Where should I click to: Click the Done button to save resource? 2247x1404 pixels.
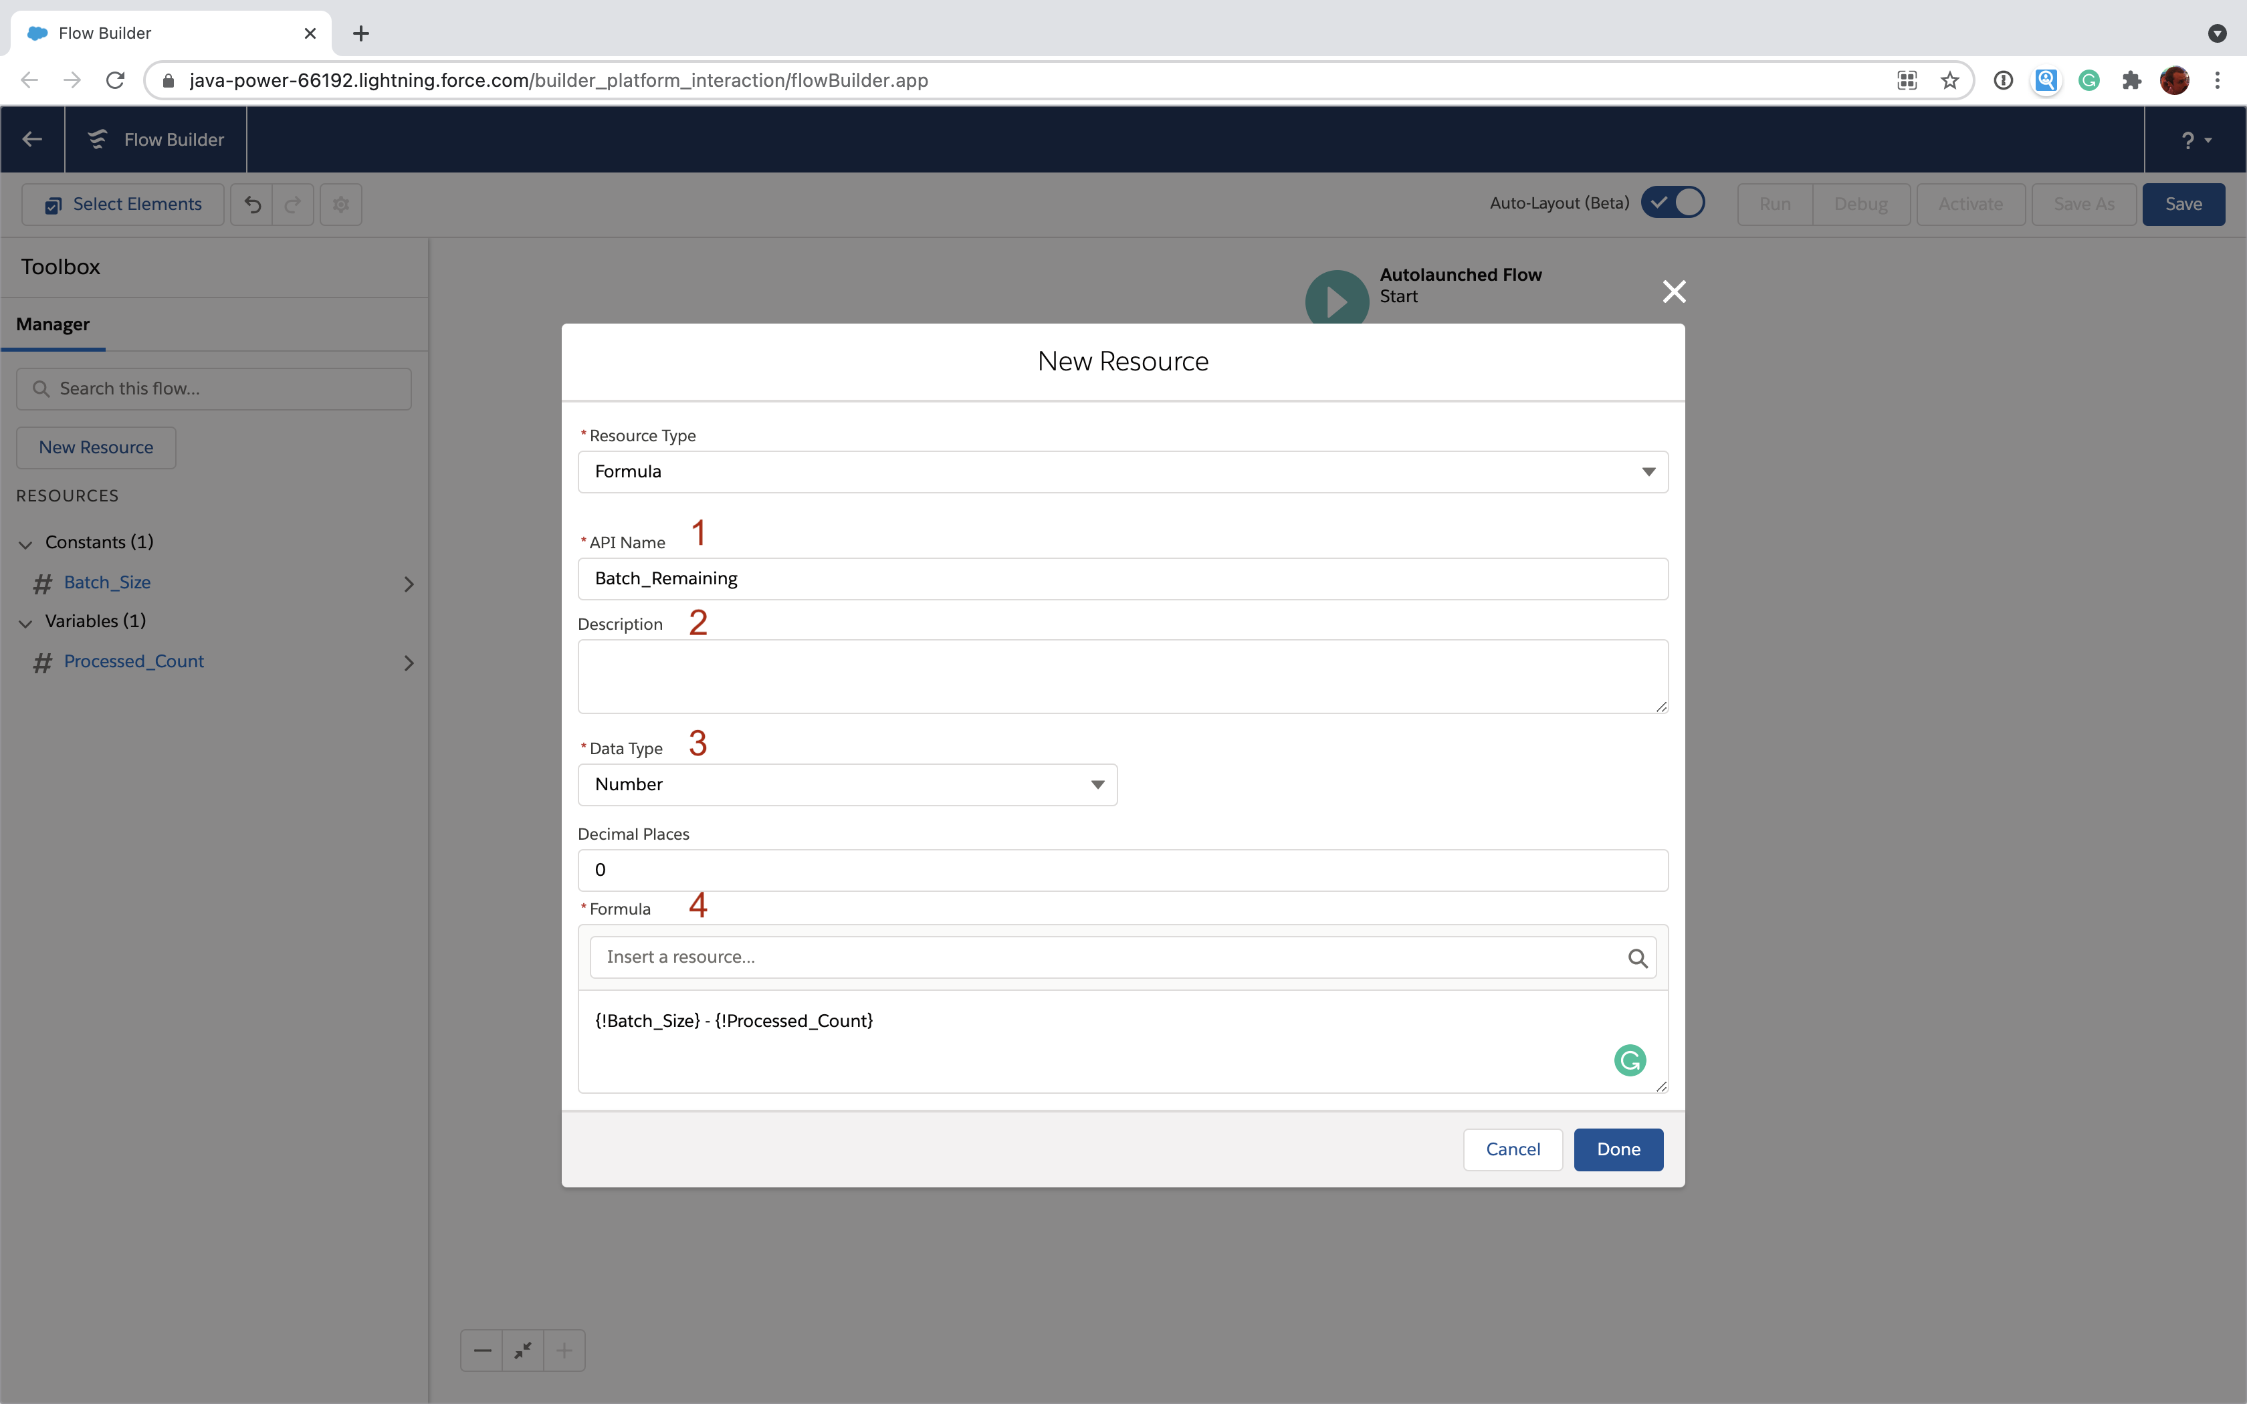pyautogui.click(x=1618, y=1149)
